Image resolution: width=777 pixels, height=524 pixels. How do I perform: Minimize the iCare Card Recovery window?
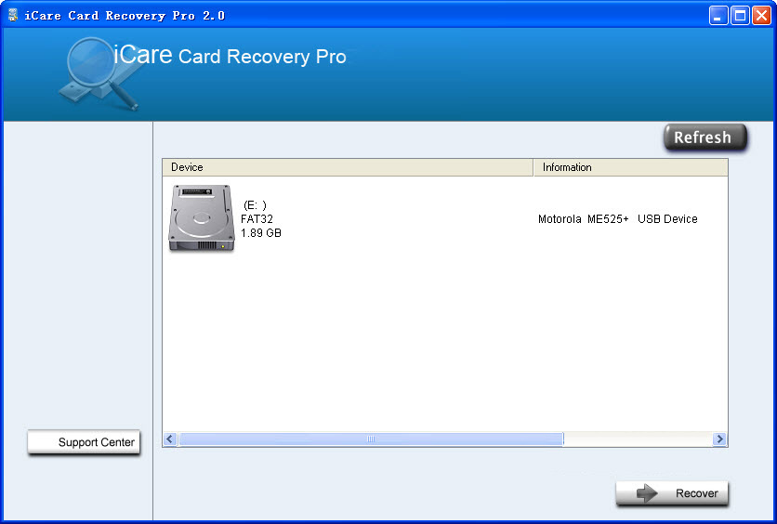click(x=718, y=15)
